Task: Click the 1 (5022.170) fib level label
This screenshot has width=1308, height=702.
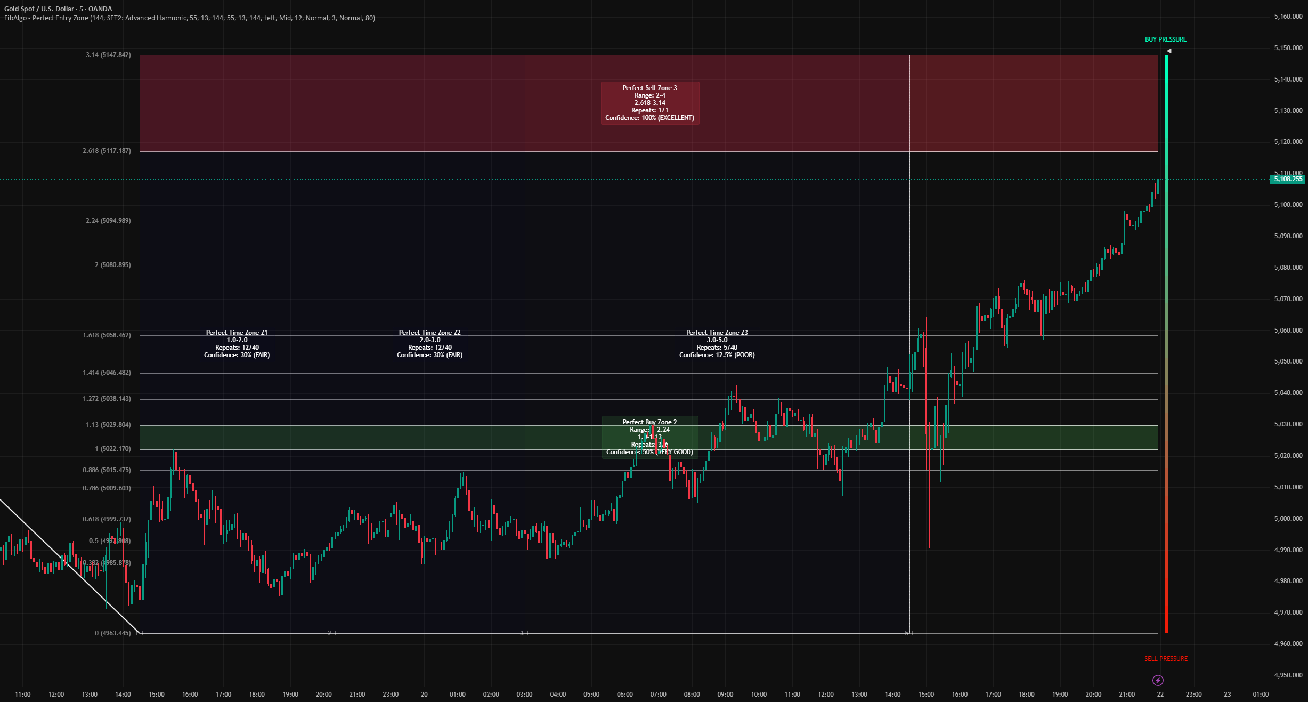Action: point(112,449)
